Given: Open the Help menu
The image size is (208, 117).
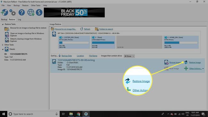Looking at the screenshot, I should point(45,5).
